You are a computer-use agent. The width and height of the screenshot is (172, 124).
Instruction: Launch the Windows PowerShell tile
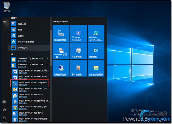coord(79,33)
